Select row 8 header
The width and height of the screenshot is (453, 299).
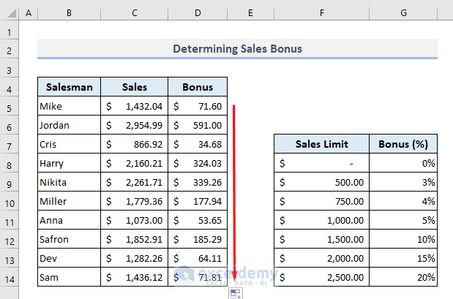coord(9,163)
